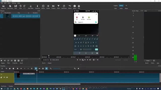The image size is (161, 90).
Task: Click the playlist update checkmark icon
Action: coord(8,60)
